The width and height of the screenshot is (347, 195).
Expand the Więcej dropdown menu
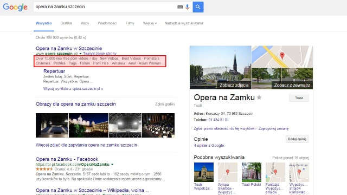(150, 23)
